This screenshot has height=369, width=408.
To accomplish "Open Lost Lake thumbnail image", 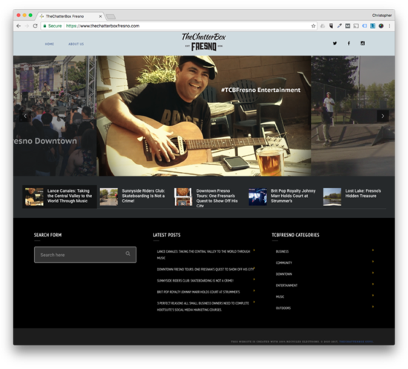I will (332, 197).
